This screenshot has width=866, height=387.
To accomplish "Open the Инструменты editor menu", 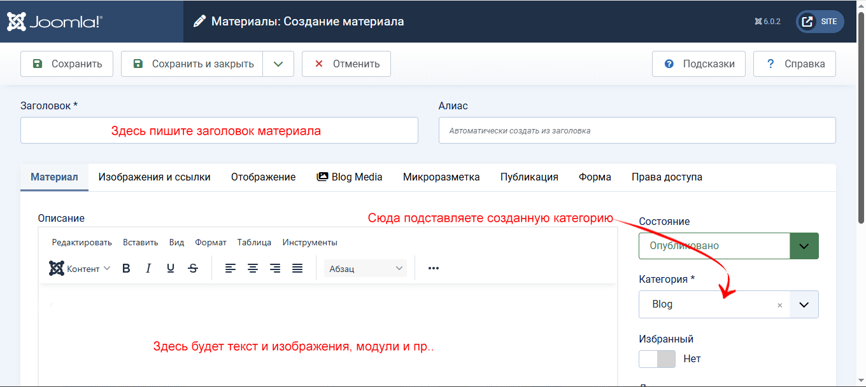I will (310, 242).
